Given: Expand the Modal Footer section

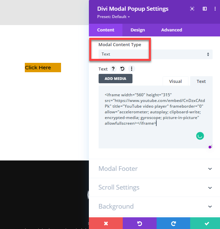Looking at the screenshot, I should click(154, 168).
